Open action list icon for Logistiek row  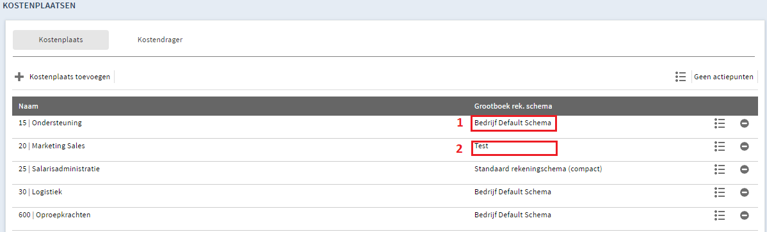click(x=719, y=192)
